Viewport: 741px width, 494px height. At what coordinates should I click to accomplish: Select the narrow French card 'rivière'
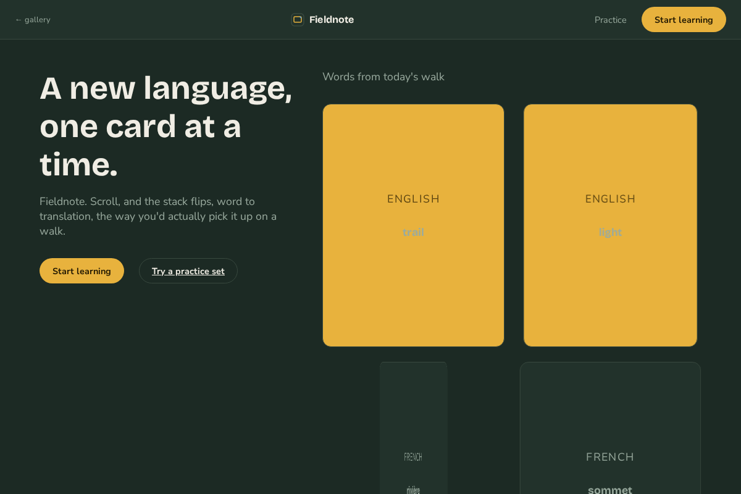click(413, 428)
